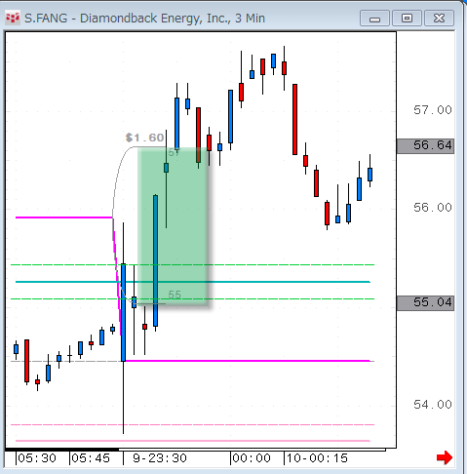Select the teal horizontal price line
467x474 pixels.
pos(193,282)
